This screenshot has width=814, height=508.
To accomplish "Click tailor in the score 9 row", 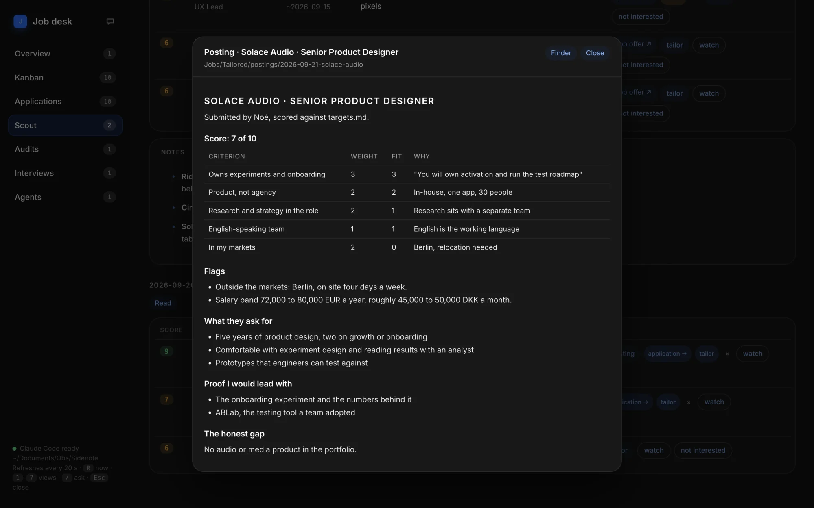I will [707, 354].
